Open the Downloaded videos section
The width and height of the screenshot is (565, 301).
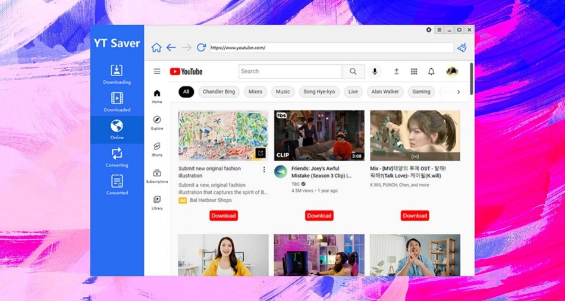[x=117, y=102]
